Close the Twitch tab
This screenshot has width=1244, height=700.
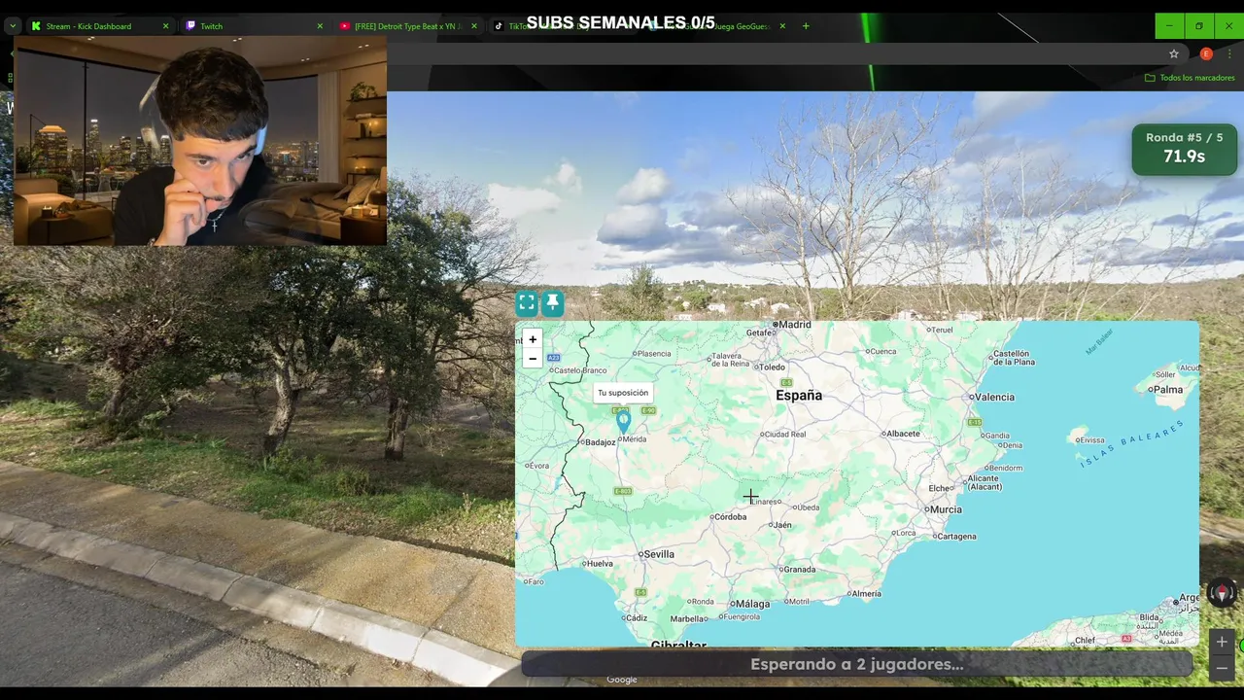[x=320, y=26]
